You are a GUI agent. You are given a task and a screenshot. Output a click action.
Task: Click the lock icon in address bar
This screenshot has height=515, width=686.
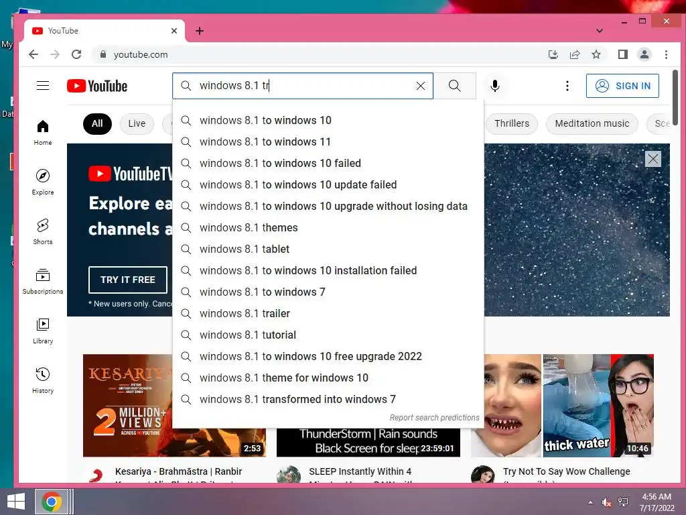pyautogui.click(x=103, y=54)
